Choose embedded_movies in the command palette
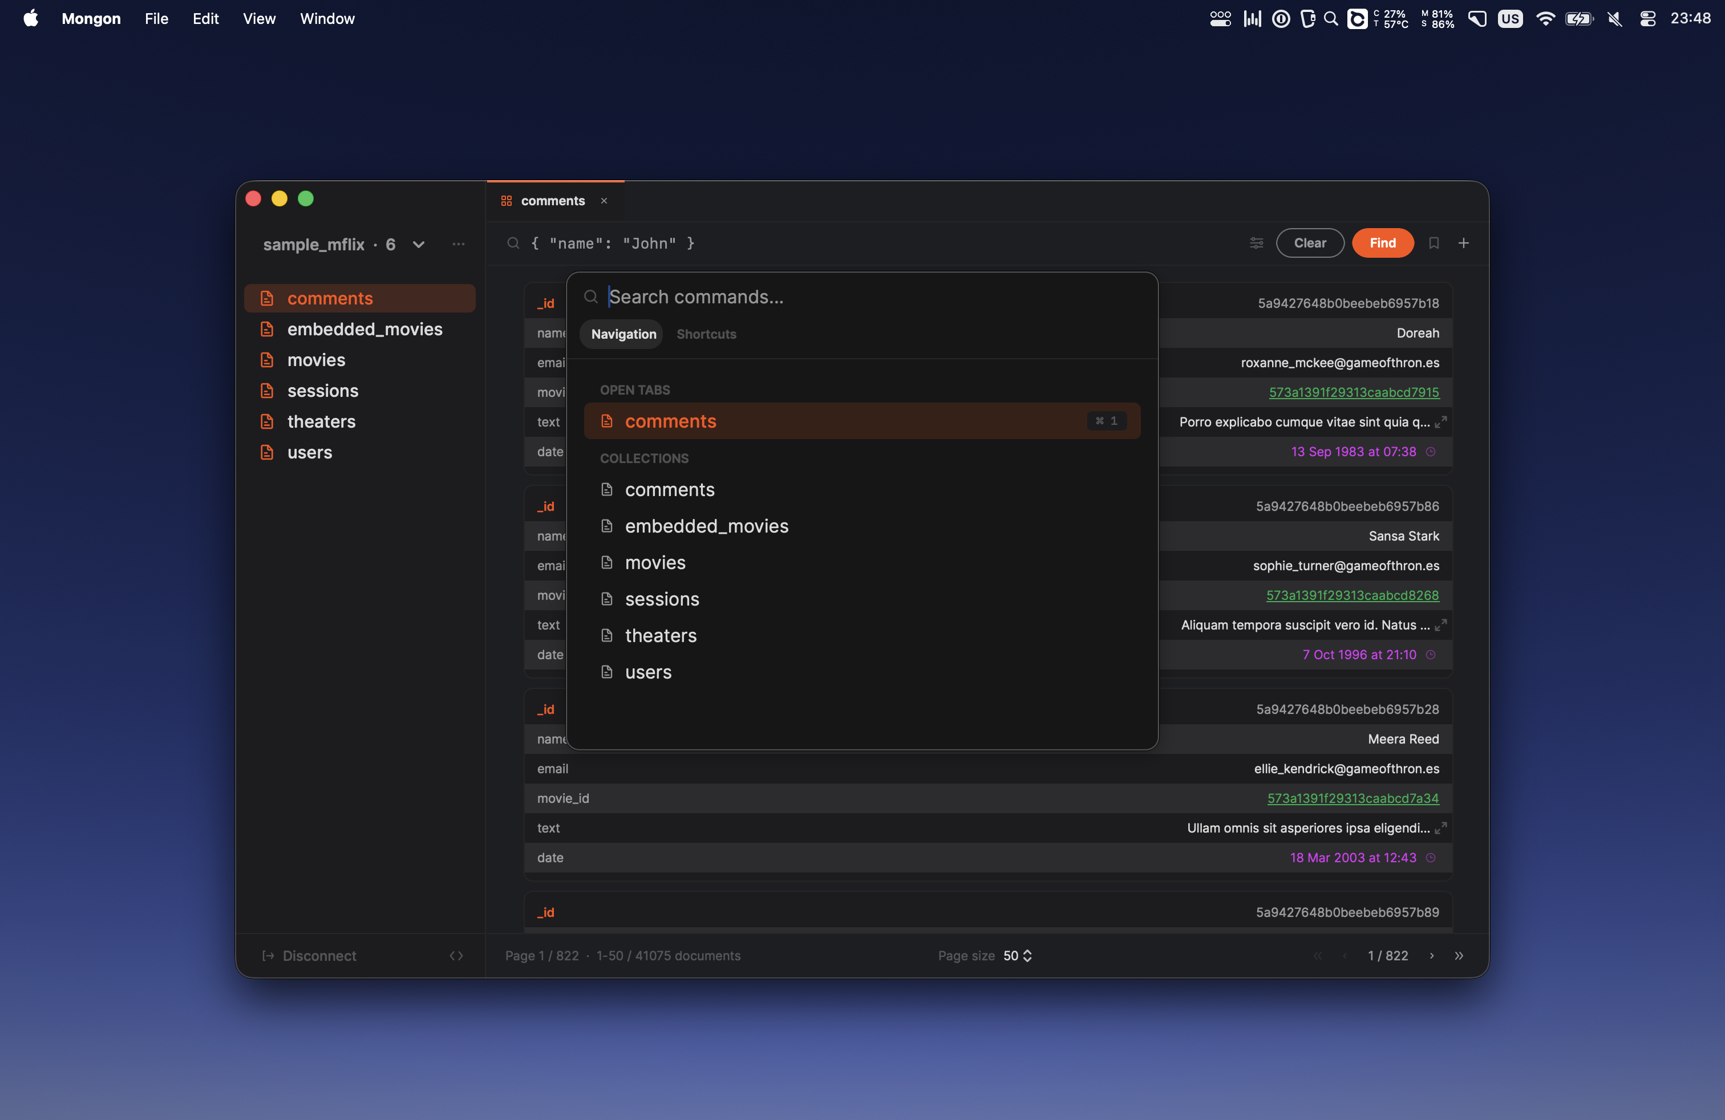This screenshot has height=1120, width=1725. [x=862, y=526]
